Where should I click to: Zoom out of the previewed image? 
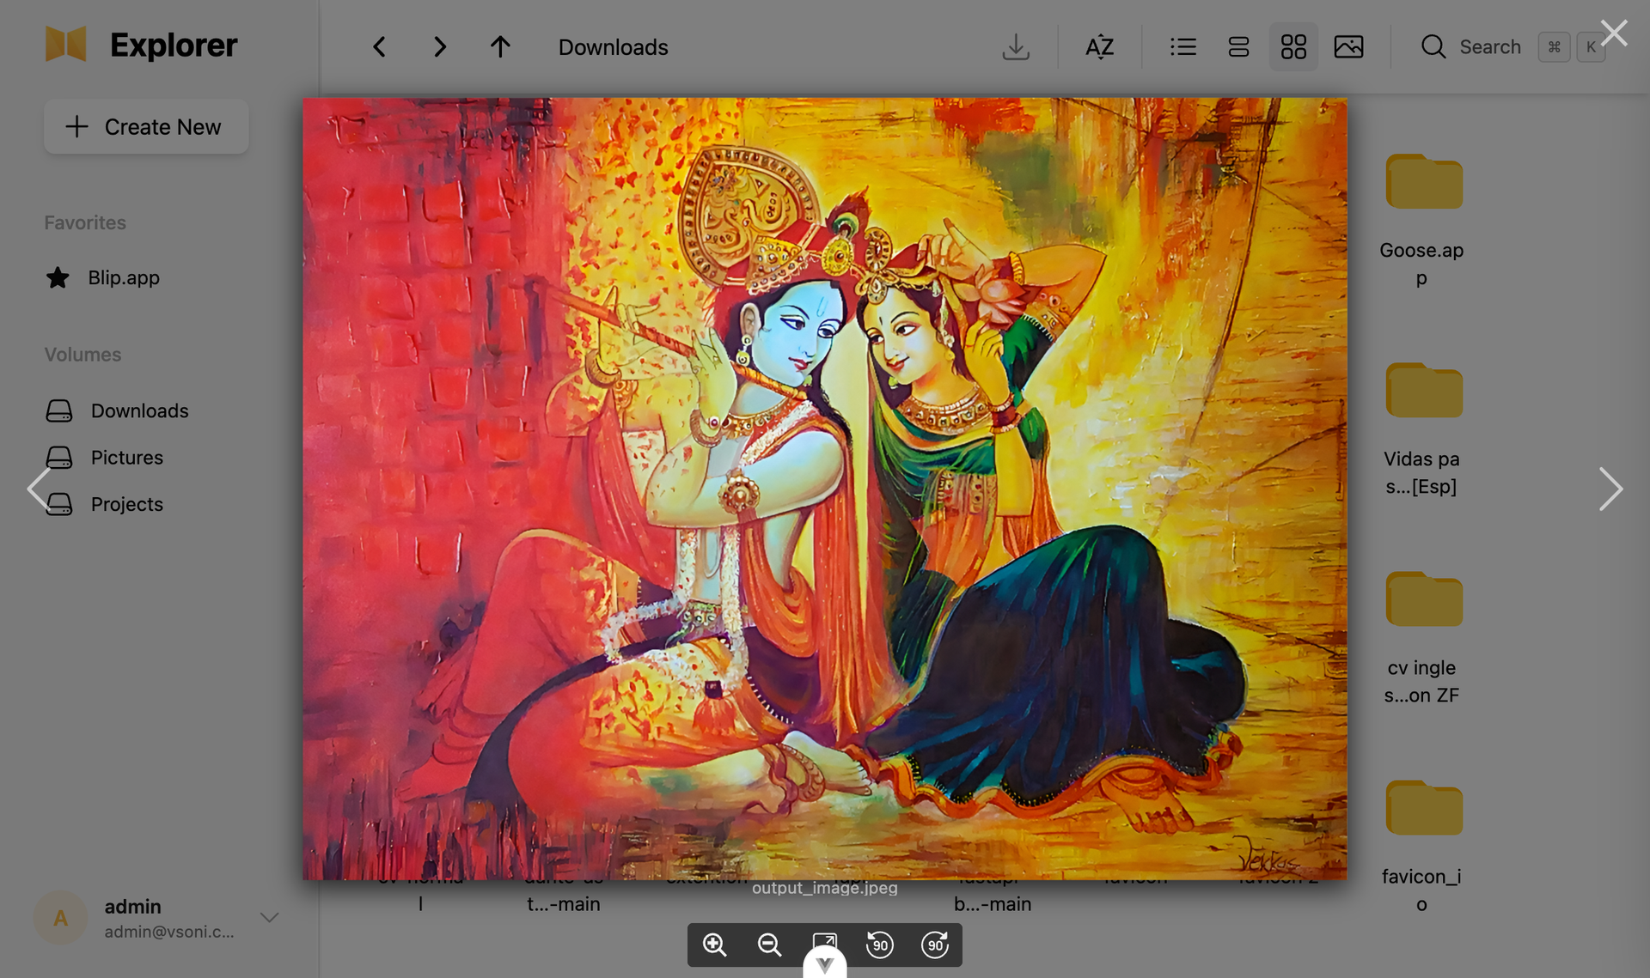pos(769,945)
